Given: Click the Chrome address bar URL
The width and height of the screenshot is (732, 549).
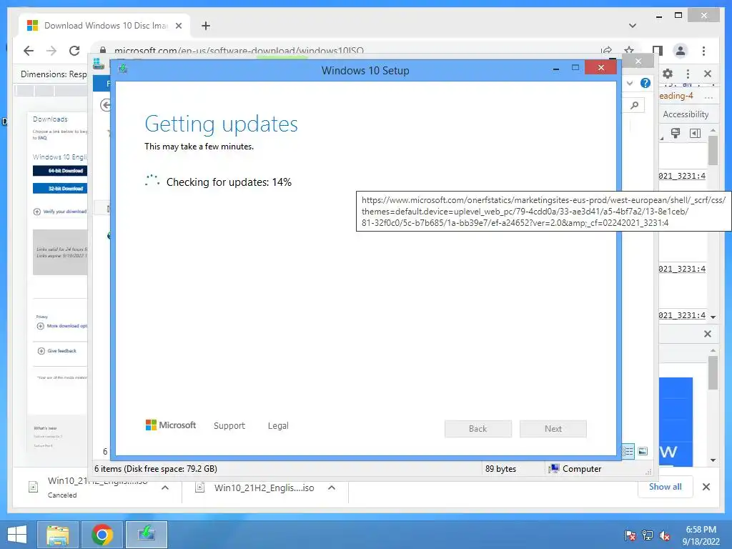Looking at the screenshot, I should (x=239, y=51).
